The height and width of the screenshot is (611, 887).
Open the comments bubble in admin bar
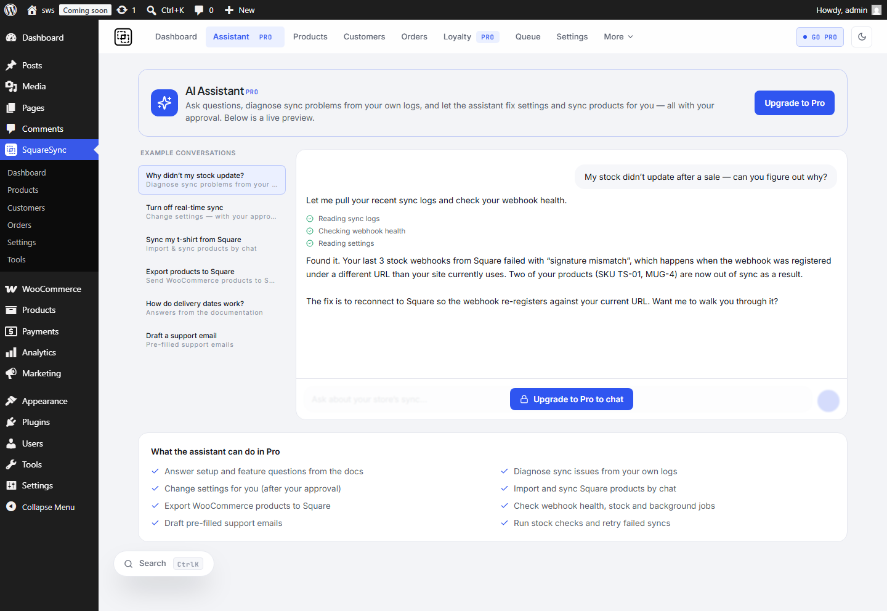pyautogui.click(x=199, y=10)
